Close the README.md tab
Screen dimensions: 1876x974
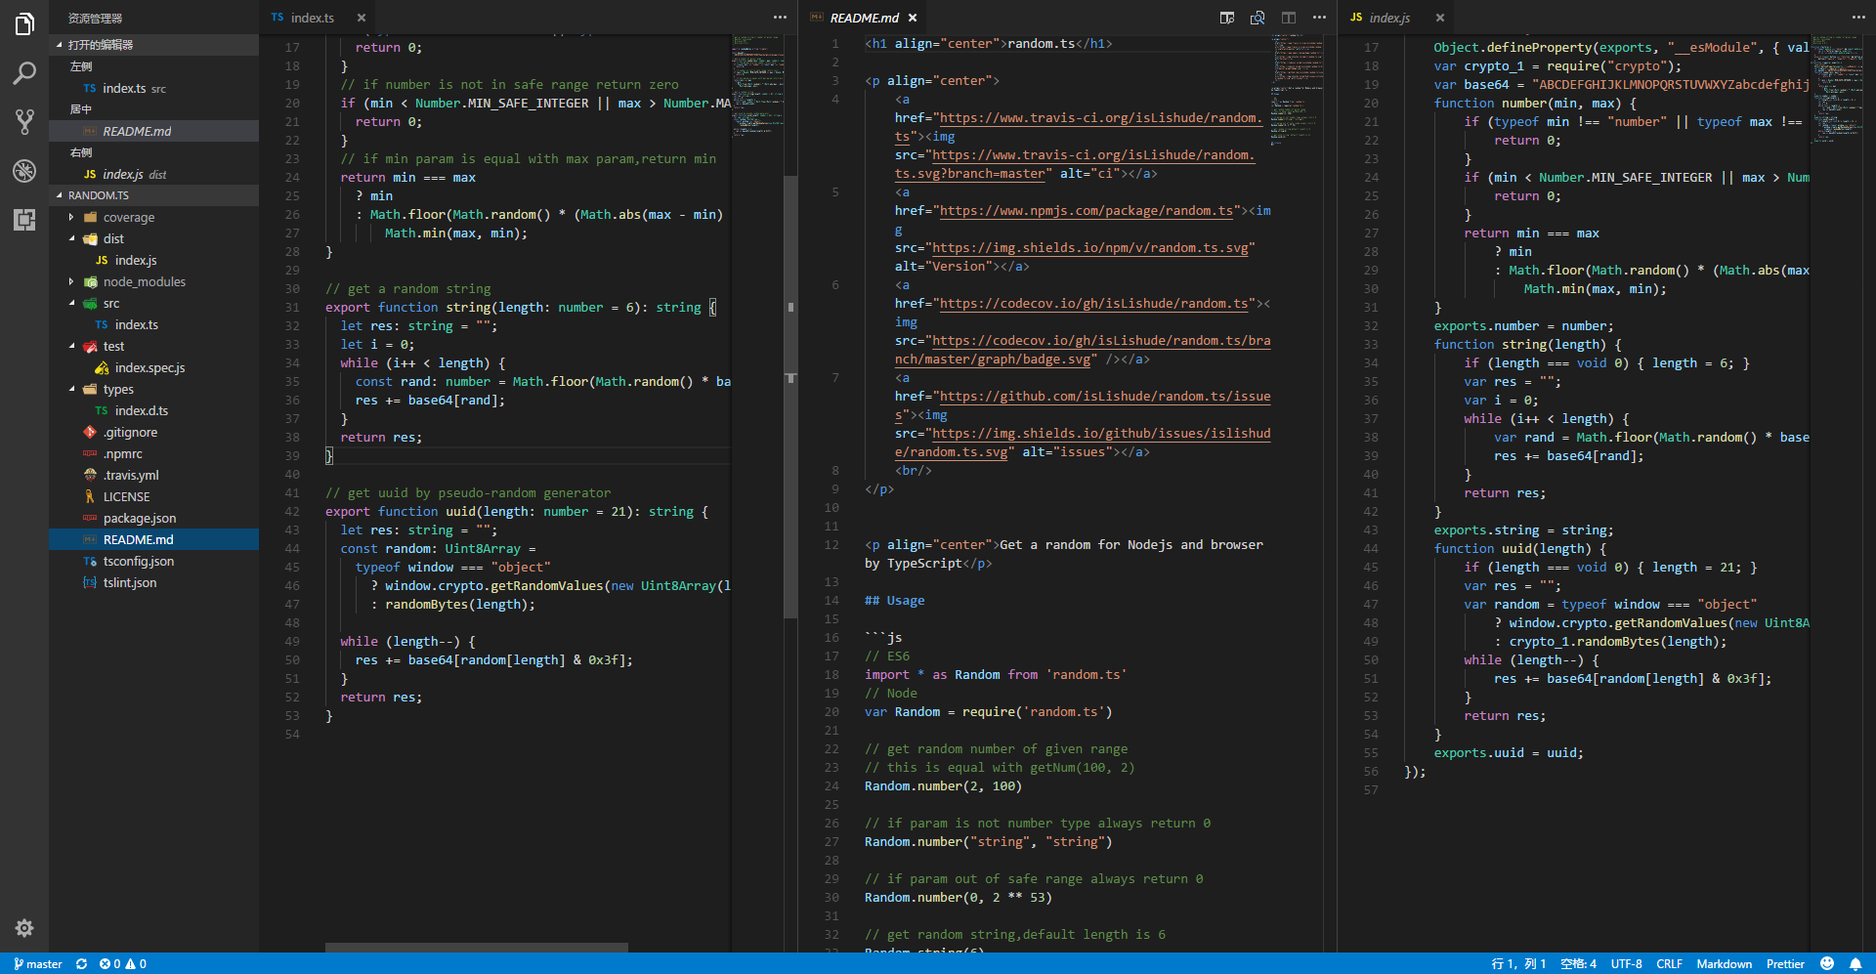[x=913, y=18]
